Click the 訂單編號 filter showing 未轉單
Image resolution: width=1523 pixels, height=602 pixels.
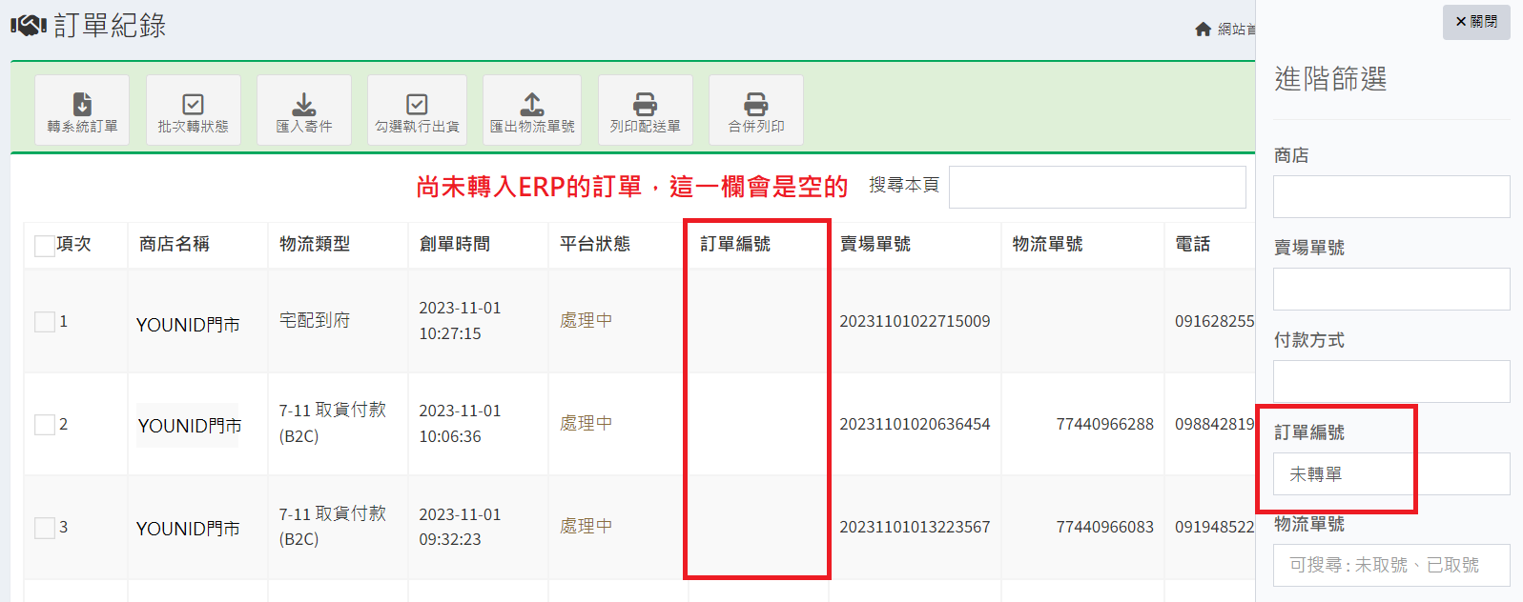click(x=1390, y=473)
